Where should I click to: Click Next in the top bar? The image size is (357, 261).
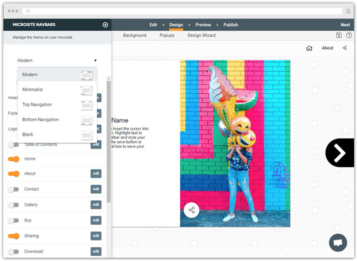(x=345, y=25)
